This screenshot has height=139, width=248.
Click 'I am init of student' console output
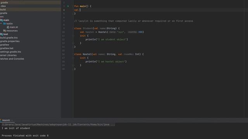[16, 128]
